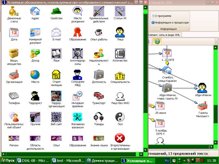Select the Абди Ипекчи person node in graph
The height and width of the screenshot is (164, 219).
coord(202,88)
